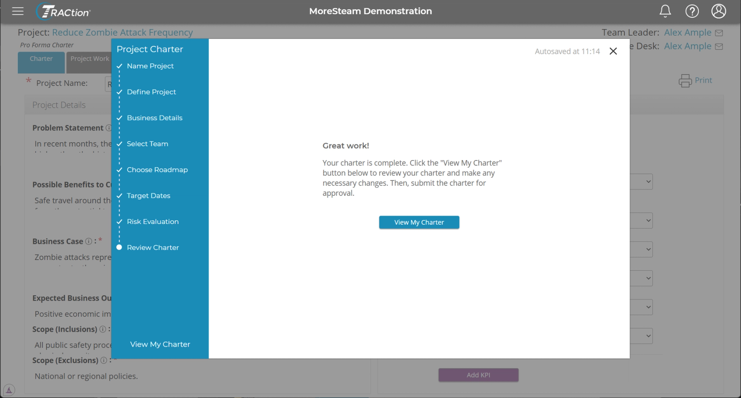Select the Review Charter step
The image size is (741, 398).
point(153,247)
